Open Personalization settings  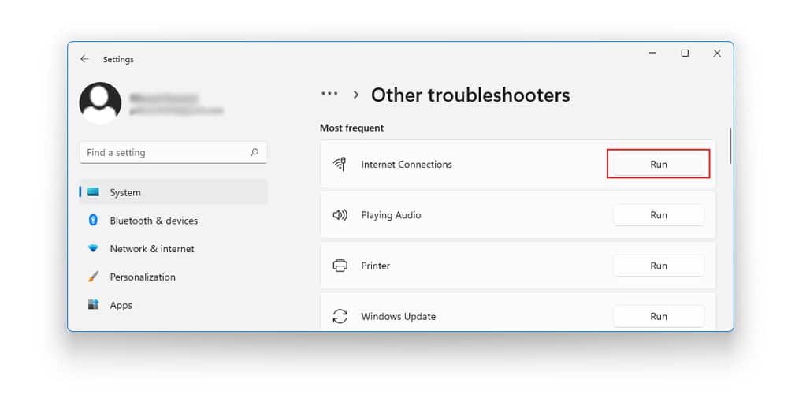point(173,277)
